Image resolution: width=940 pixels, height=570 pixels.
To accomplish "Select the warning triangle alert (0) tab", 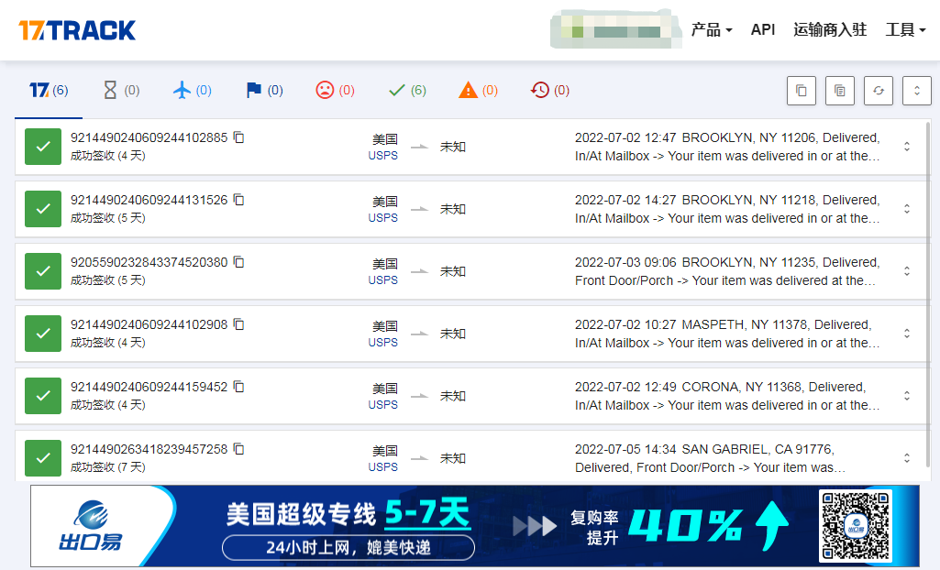I will (x=478, y=91).
